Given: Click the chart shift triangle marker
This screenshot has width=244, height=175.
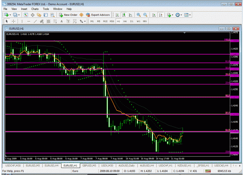Looking at the screenshot, I should point(184,33).
